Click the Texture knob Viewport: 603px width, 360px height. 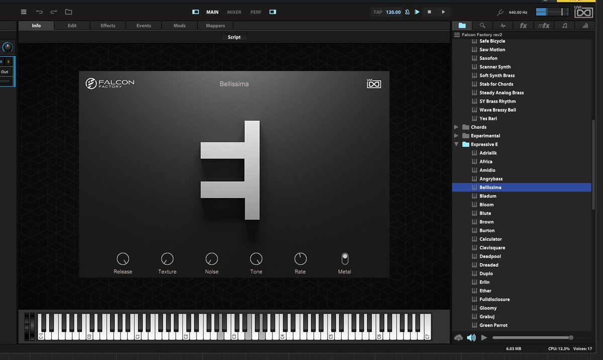[x=167, y=259]
